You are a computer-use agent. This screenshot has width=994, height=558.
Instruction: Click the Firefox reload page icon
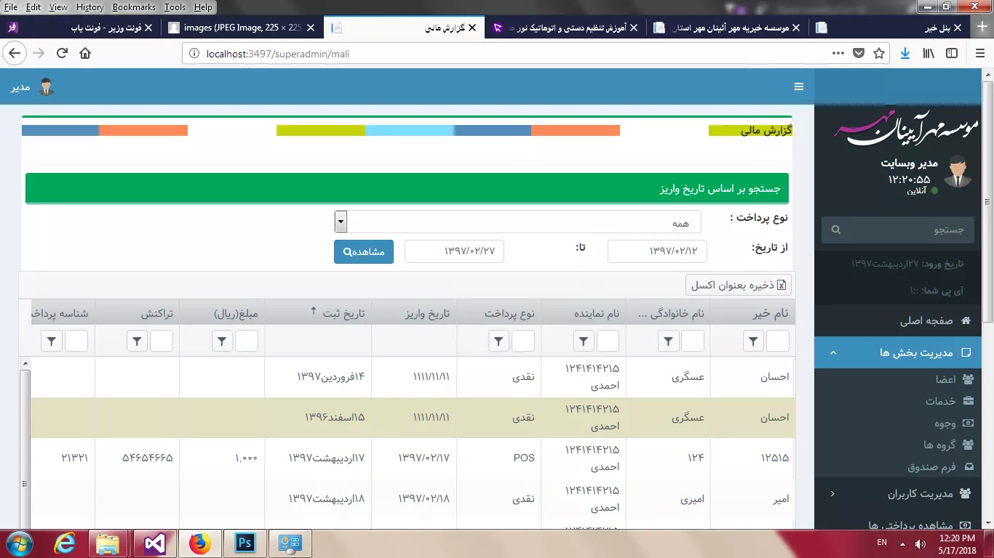coord(62,53)
